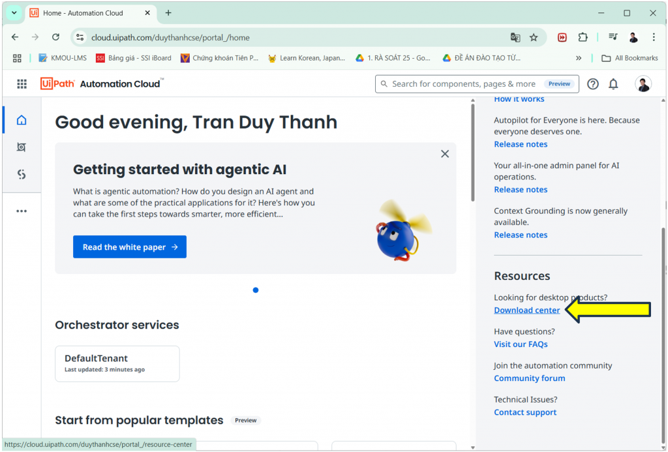Open the UiPath apps grid launcher
This screenshot has width=668, height=452.
[x=22, y=84]
